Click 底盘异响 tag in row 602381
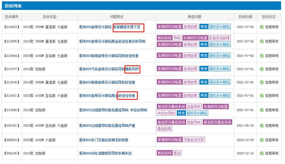The width and height of the screenshot is (285, 164). tap(194, 122)
